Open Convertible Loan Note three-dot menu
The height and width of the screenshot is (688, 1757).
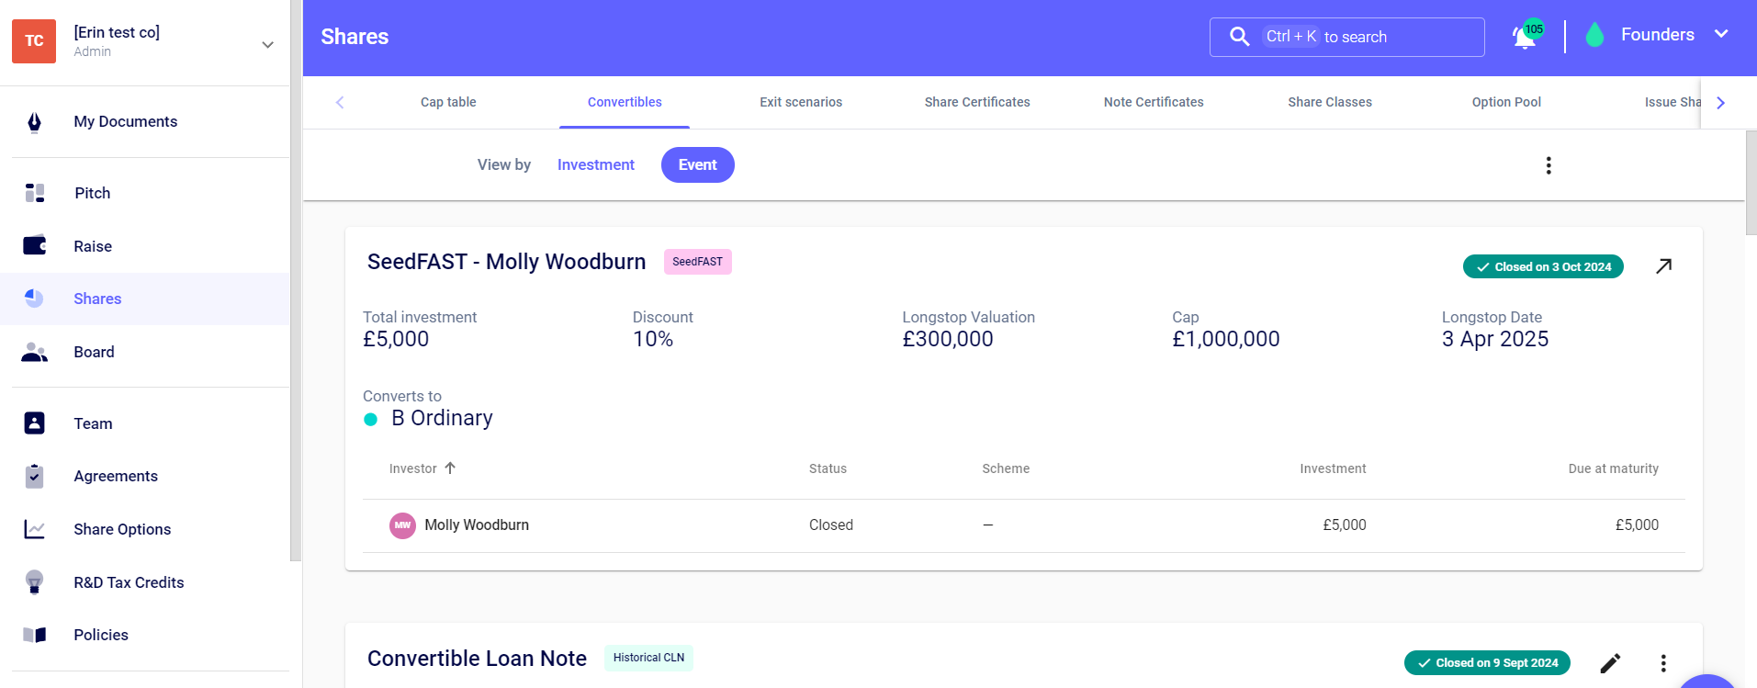click(x=1663, y=663)
